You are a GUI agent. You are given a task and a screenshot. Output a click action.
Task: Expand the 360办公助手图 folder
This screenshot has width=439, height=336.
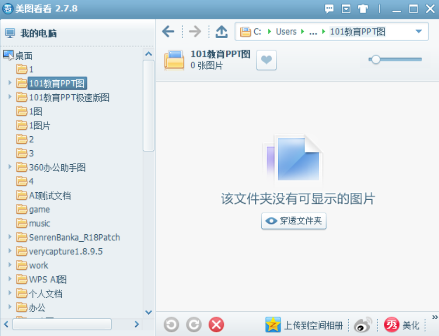10,167
